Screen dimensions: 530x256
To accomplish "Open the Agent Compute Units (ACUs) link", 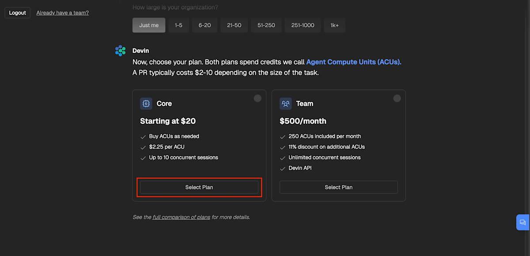I will 354,62.
